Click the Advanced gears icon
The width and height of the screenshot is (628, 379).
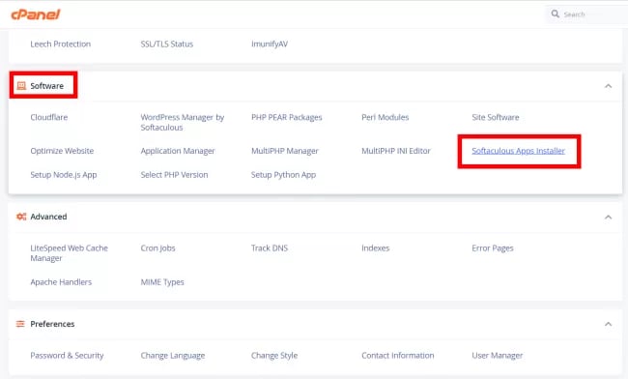(x=21, y=217)
